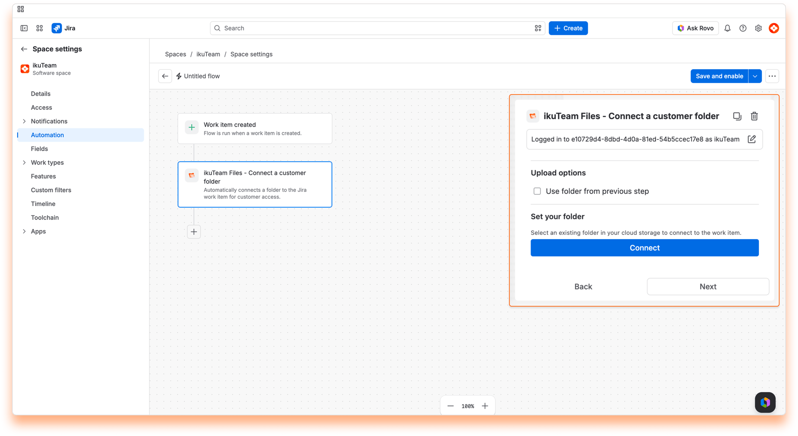
Task: Click the Connect button
Action: (x=645, y=248)
